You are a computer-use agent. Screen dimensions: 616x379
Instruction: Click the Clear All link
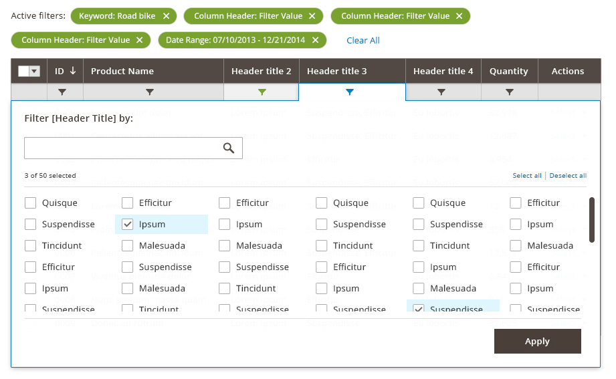pyautogui.click(x=363, y=41)
